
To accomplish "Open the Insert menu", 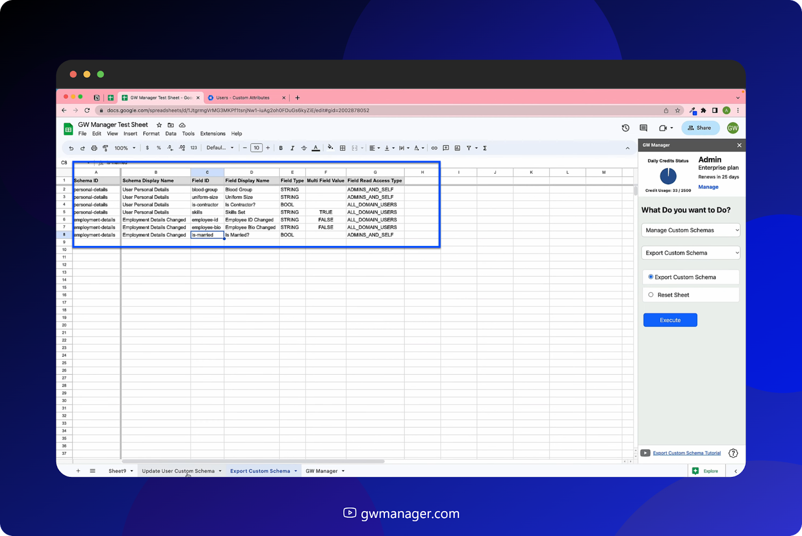I will 130,134.
